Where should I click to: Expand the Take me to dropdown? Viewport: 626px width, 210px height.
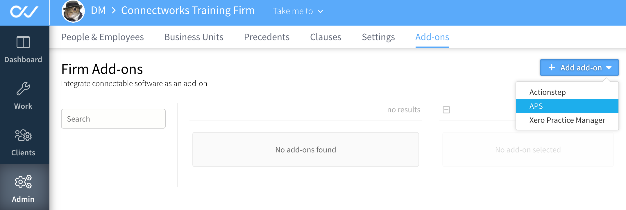pos(298,11)
